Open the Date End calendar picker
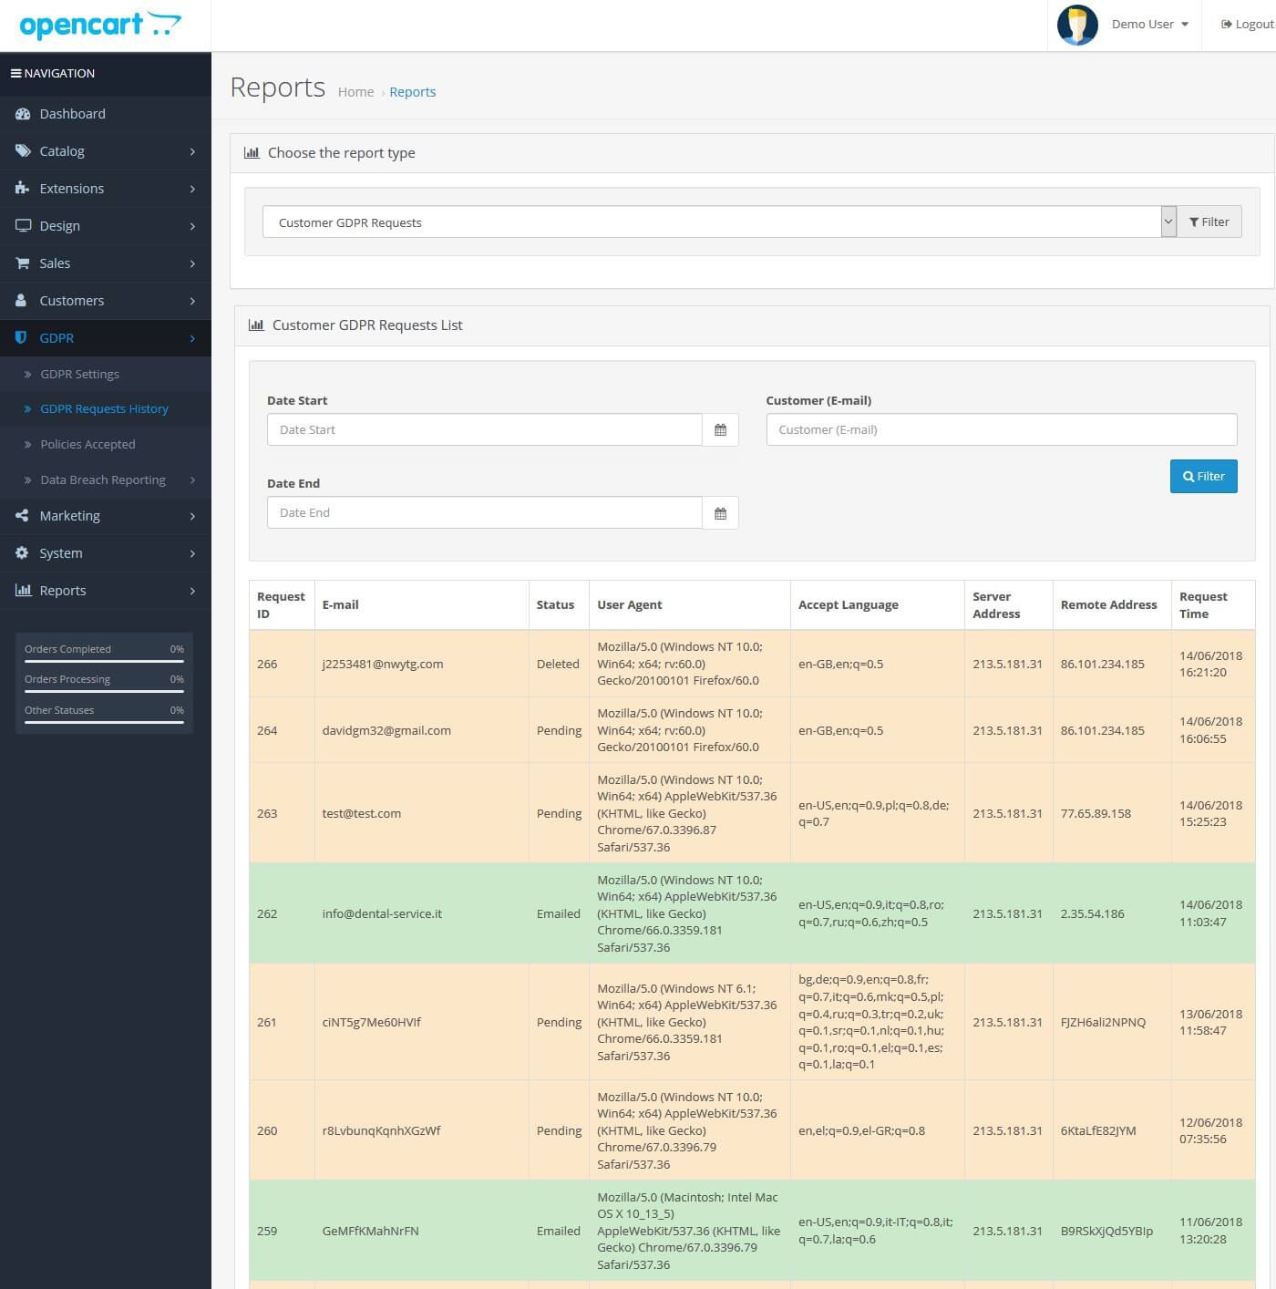The image size is (1276, 1289). 720,513
